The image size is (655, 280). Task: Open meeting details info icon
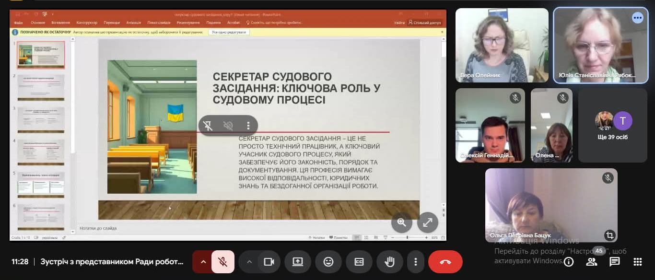[x=569, y=262]
